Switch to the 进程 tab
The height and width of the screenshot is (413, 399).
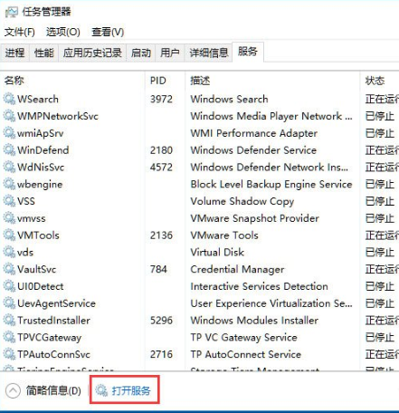[x=14, y=53]
